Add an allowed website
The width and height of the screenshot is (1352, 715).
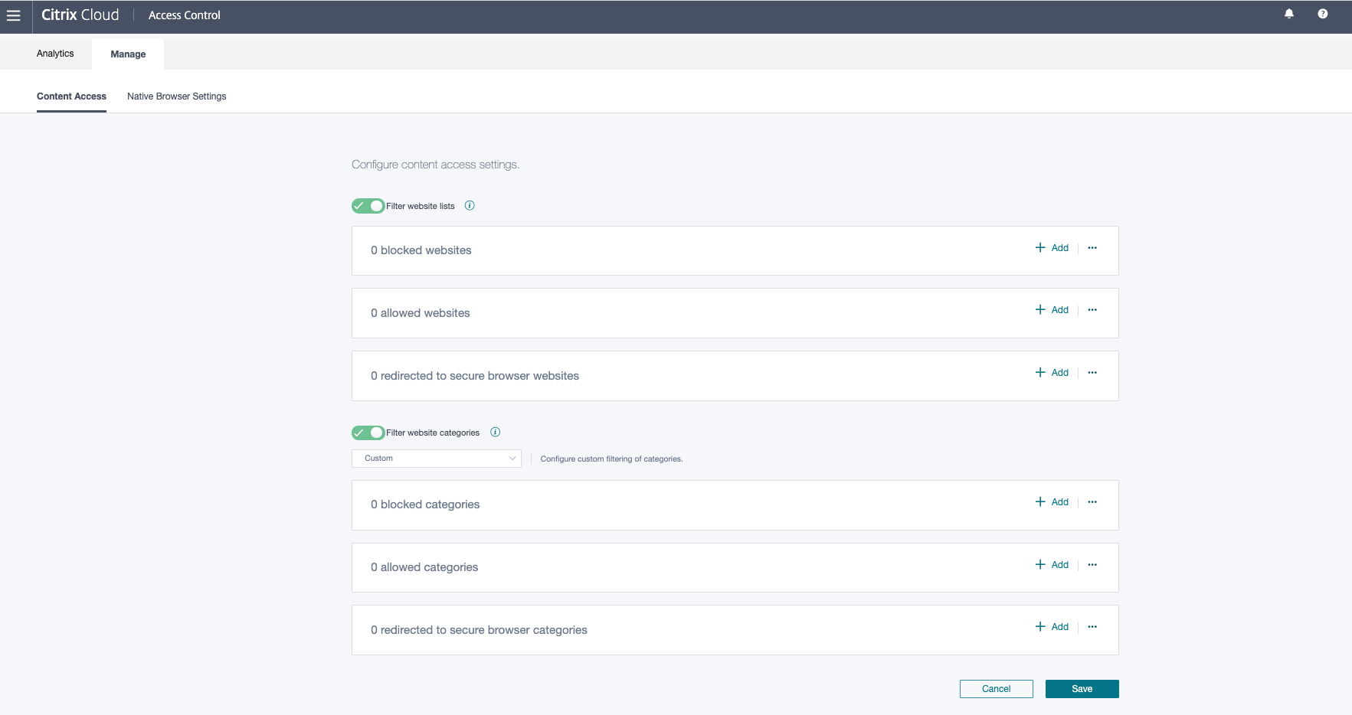pyautogui.click(x=1052, y=310)
